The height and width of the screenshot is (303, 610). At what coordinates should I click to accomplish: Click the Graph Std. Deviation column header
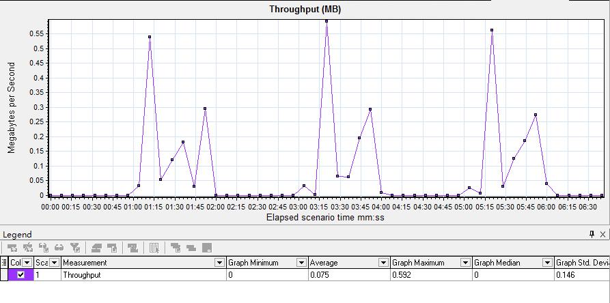(x=582, y=263)
